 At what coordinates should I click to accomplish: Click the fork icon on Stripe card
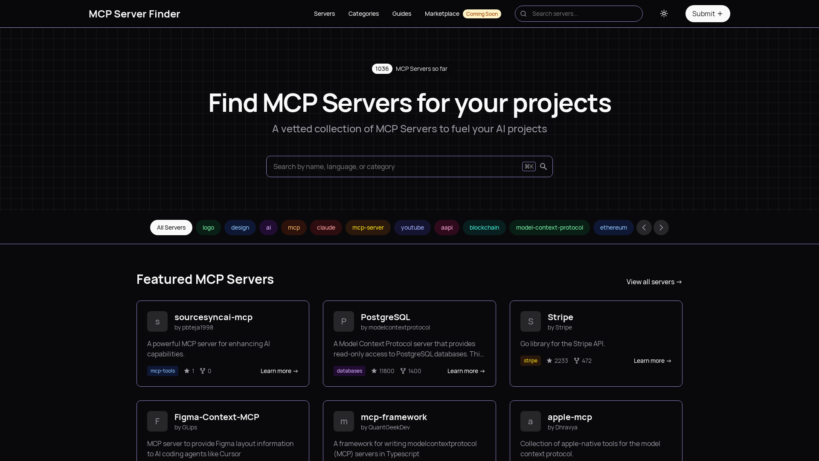(x=577, y=361)
